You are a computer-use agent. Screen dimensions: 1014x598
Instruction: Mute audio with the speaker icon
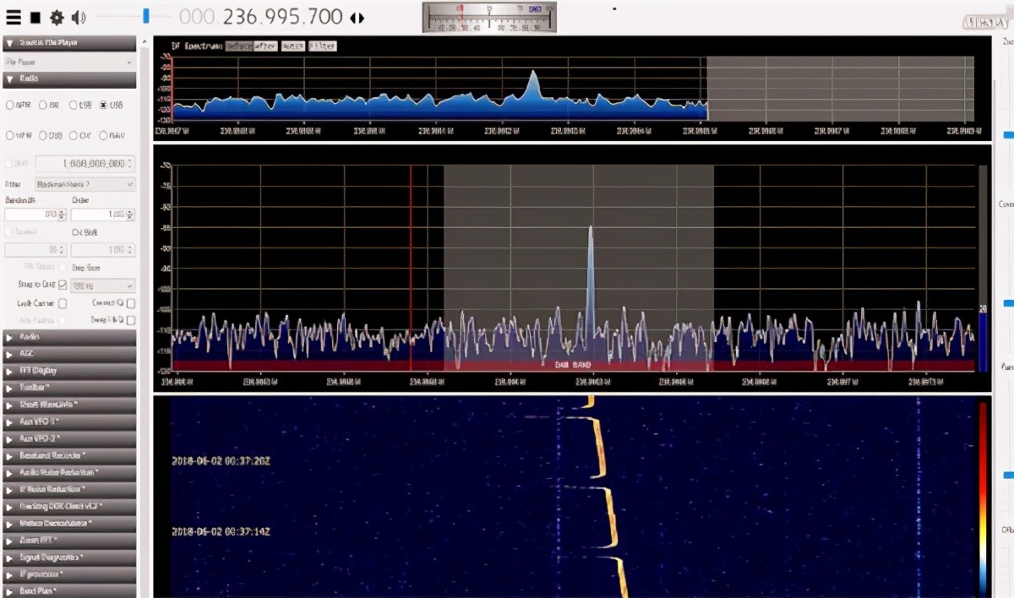point(79,17)
